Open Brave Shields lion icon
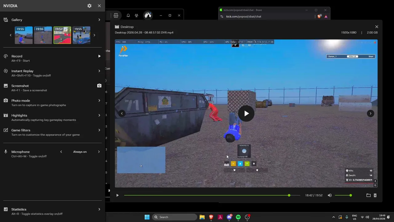The height and width of the screenshot is (222, 394). 319,16
